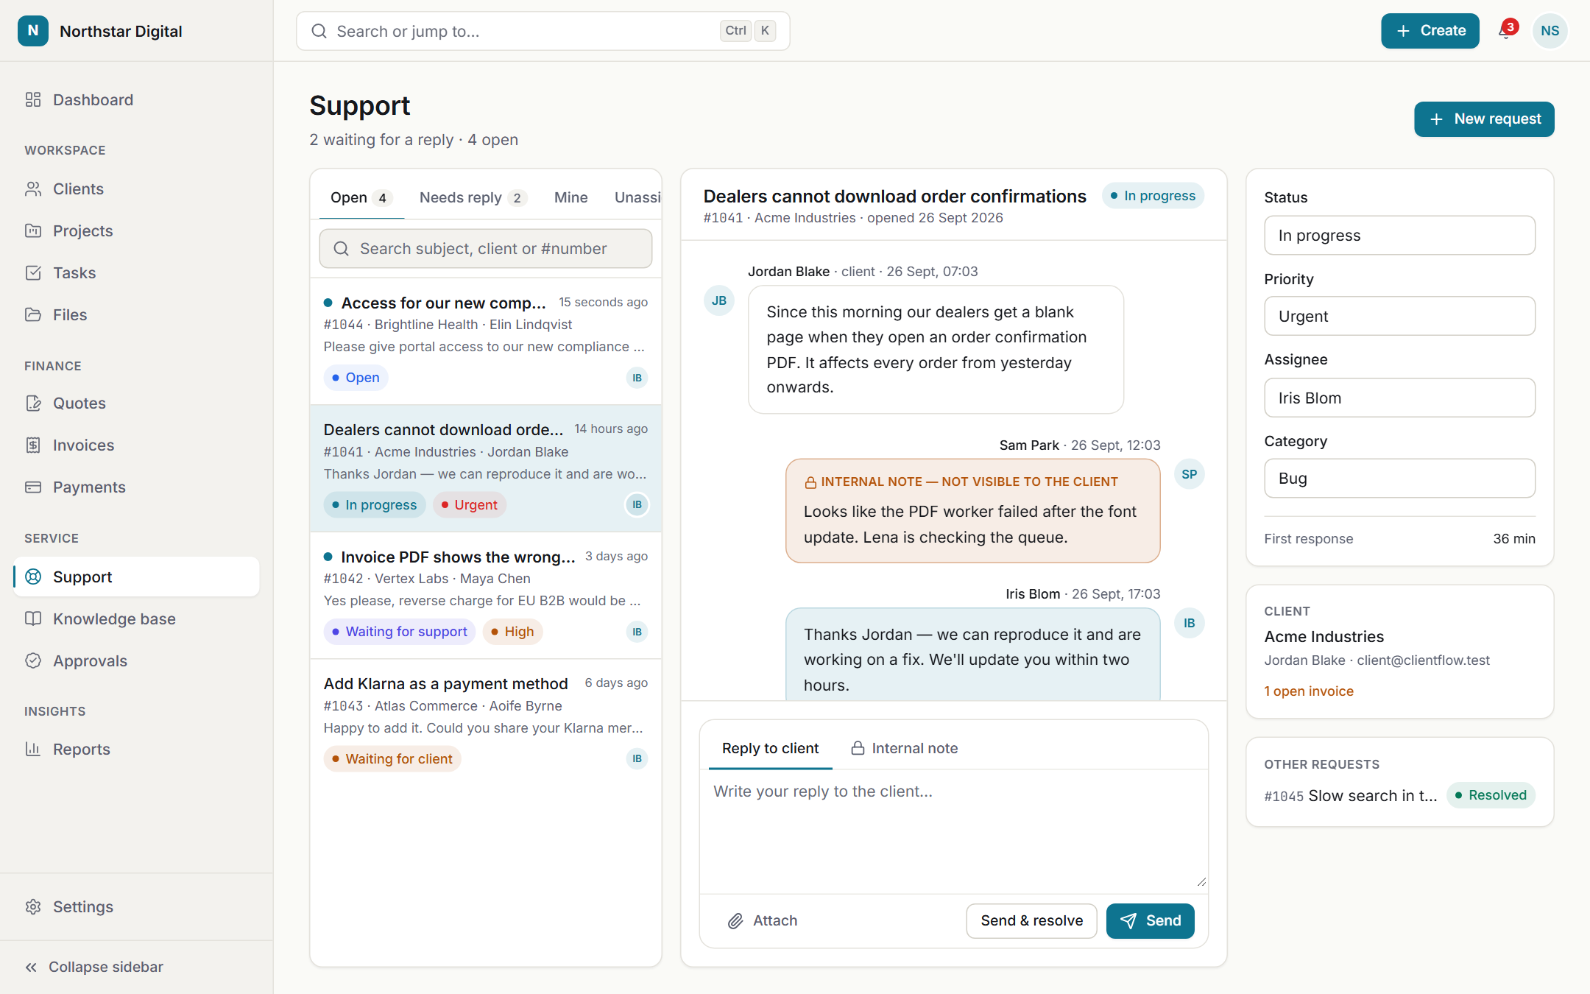Open the Dashboard grid icon in sidebar
This screenshot has height=994, width=1590.
point(33,99)
